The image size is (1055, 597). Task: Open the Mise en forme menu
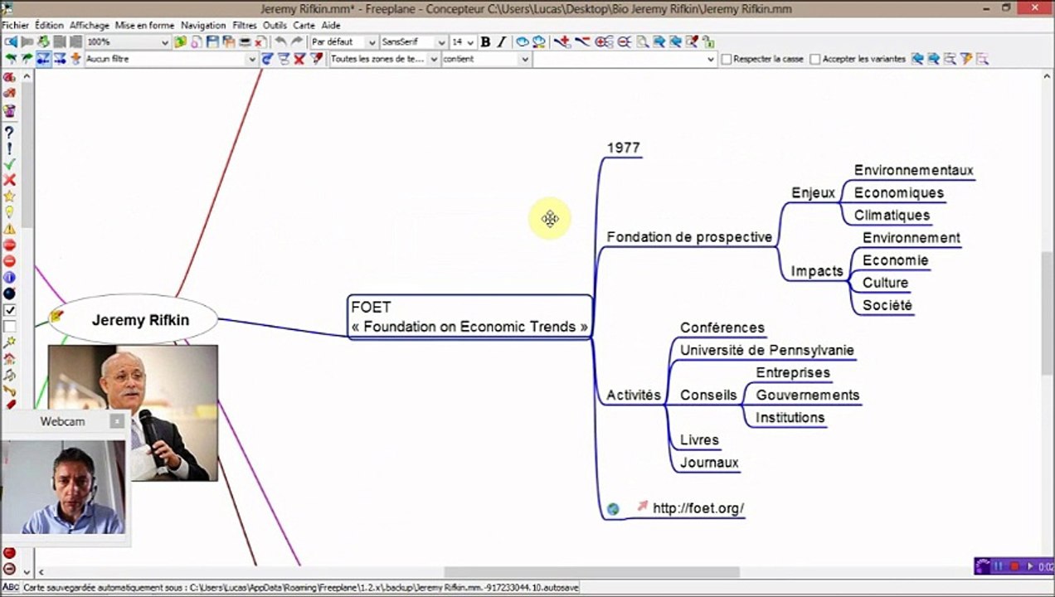(x=144, y=26)
